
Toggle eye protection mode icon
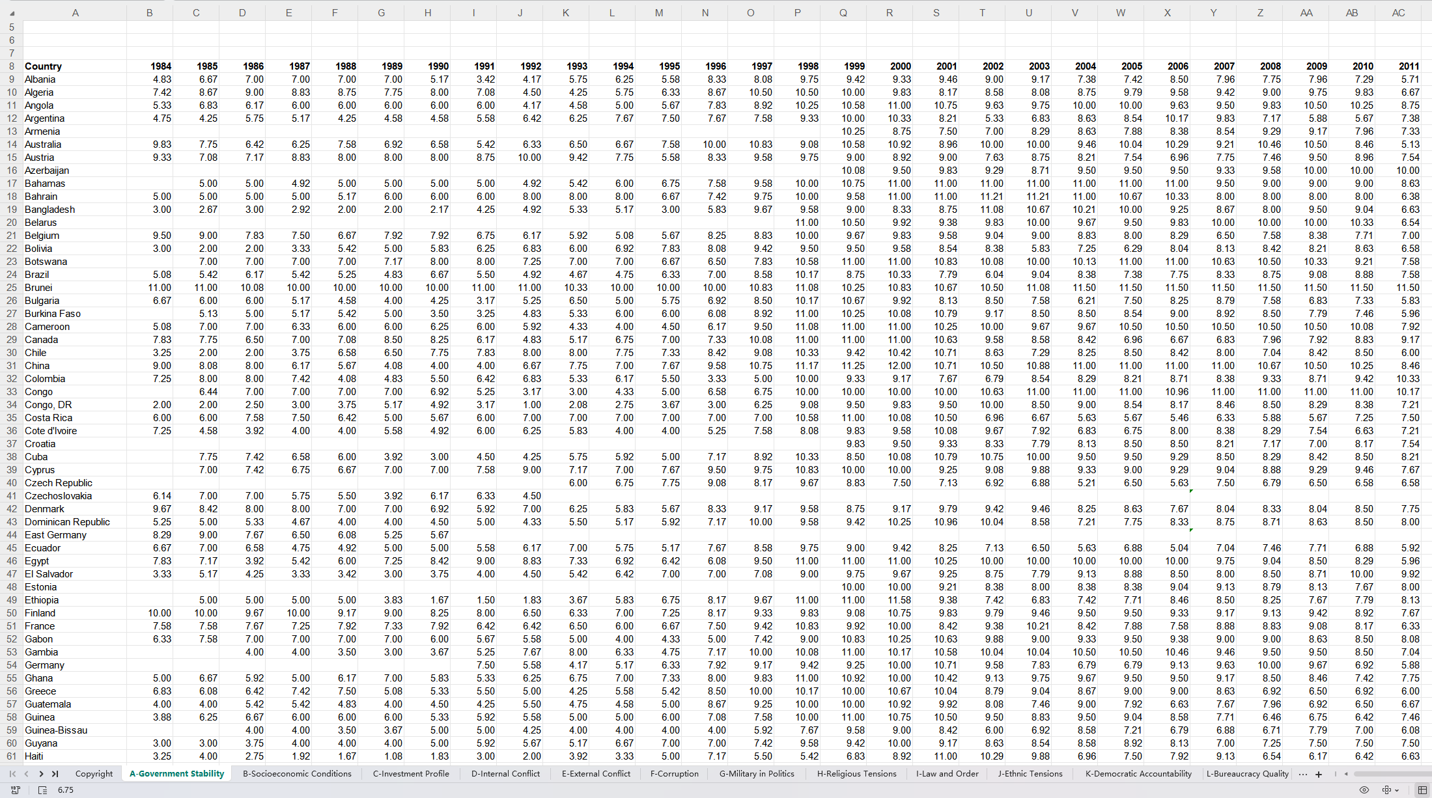(1364, 790)
